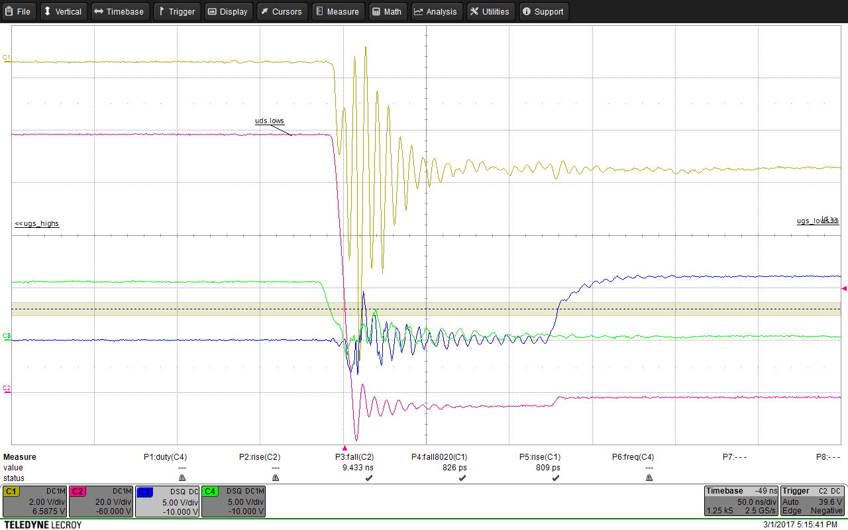Viewport: 848px width, 530px height.
Task: Click the Measure table header label
Action: pyautogui.click(x=19, y=457)
